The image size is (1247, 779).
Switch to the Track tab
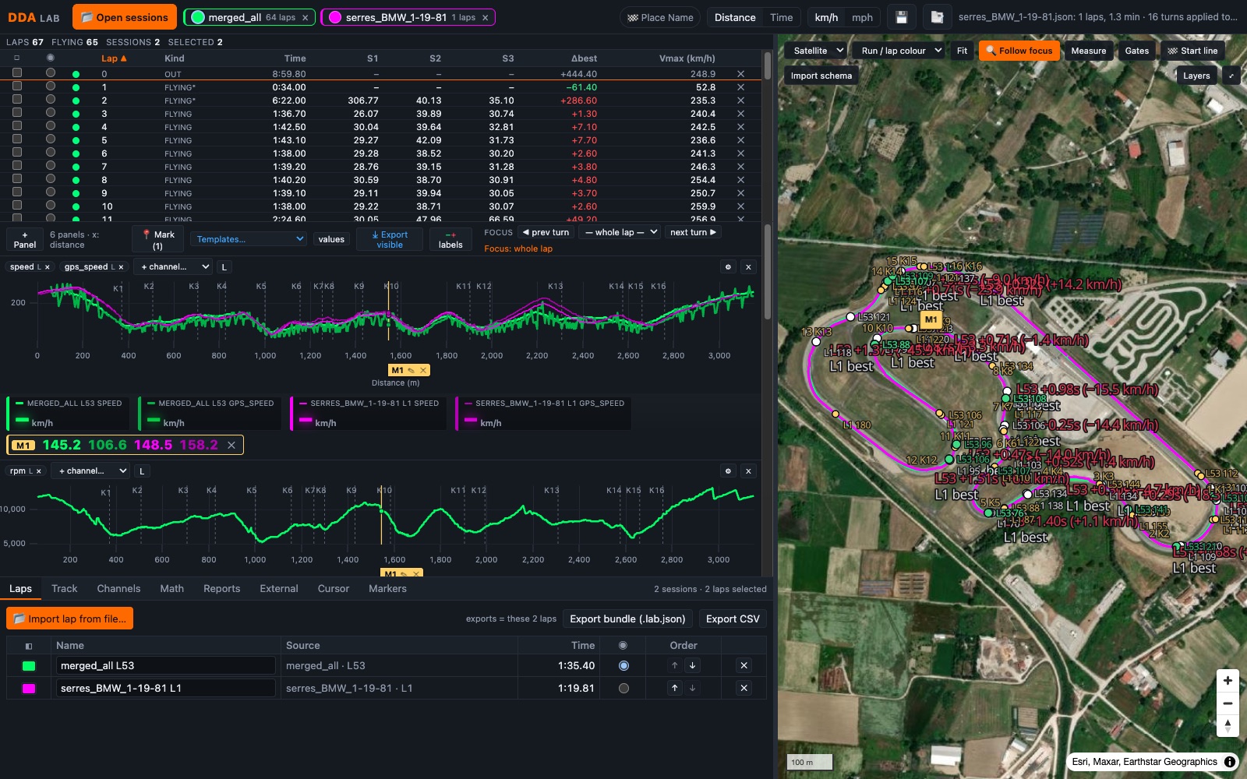pos(65,589)
